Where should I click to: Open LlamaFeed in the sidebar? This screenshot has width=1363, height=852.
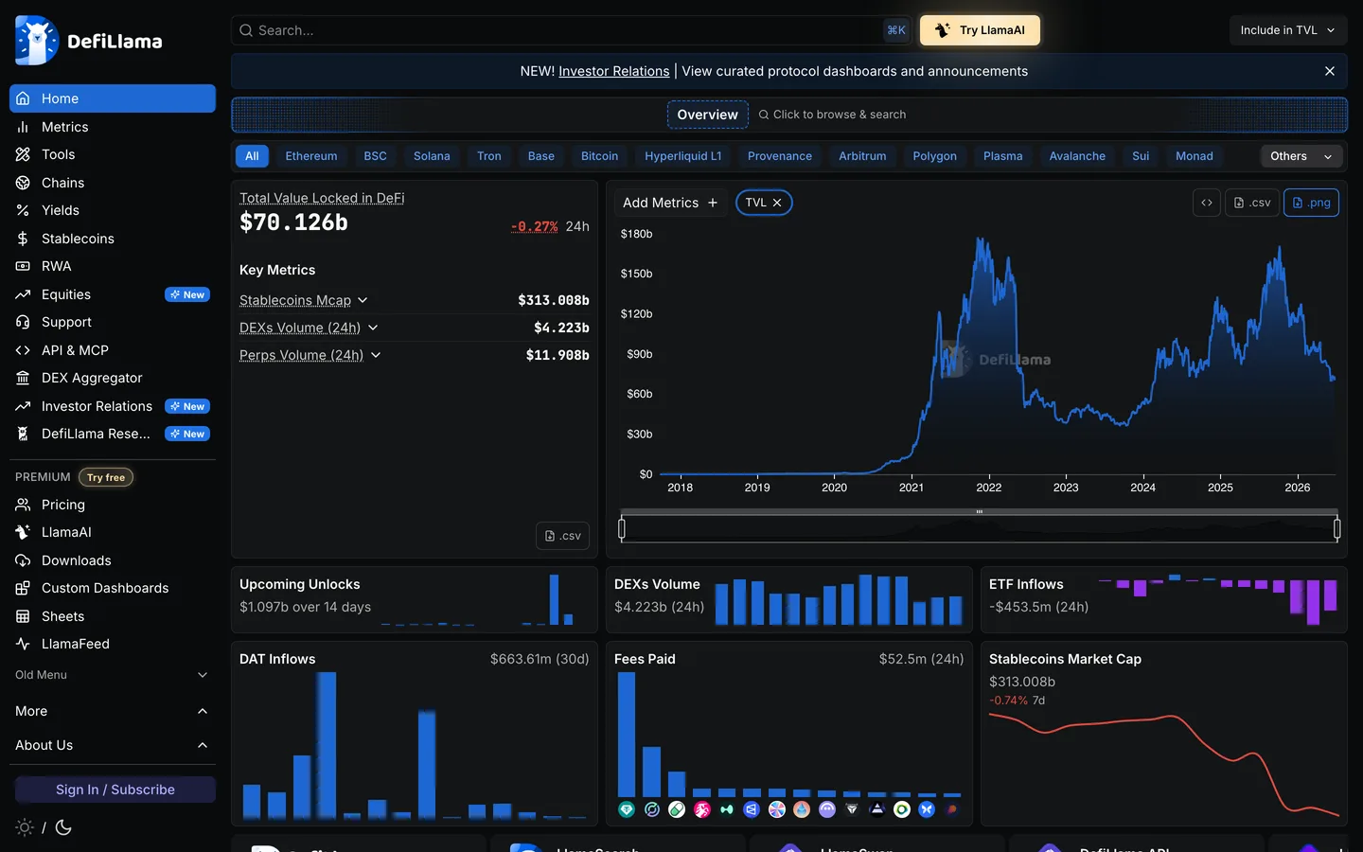point(113,644)
